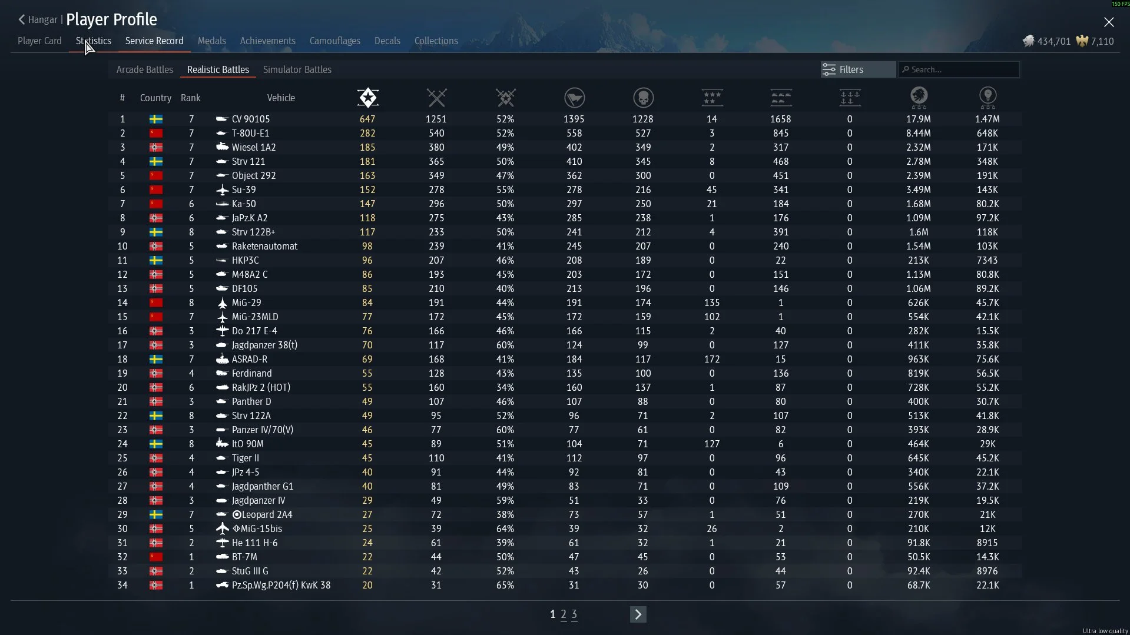Sort by the flag column icon
This screenshot has width=1130, height=635.
pos(574,98)
